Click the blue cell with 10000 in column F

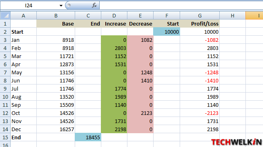tap(167, 32)
